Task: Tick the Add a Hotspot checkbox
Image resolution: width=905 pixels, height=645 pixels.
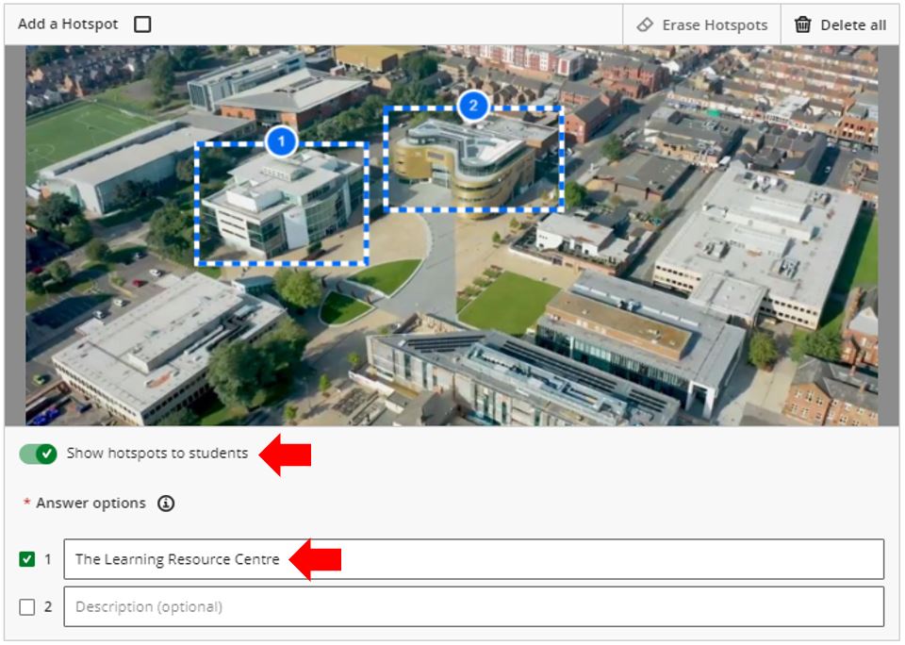Action: click(142, 25)
